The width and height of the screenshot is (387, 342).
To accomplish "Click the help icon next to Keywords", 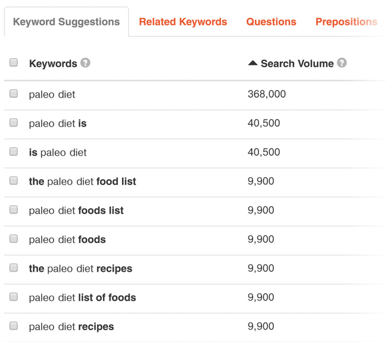I will 86,62.
